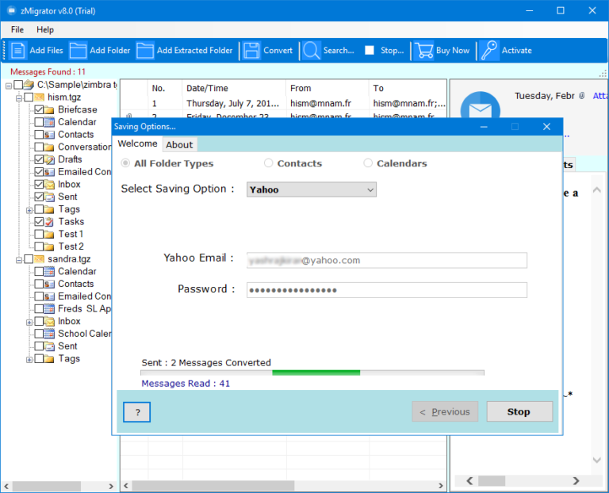Click the From column header
Image resolution: width=609 pixels, height=493 pixels.
tap(327, 88)
